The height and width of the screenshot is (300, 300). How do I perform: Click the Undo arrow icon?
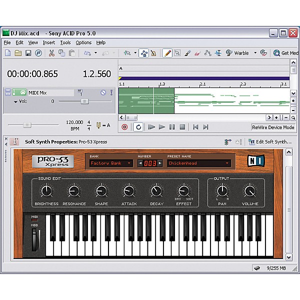coord(87,53)
